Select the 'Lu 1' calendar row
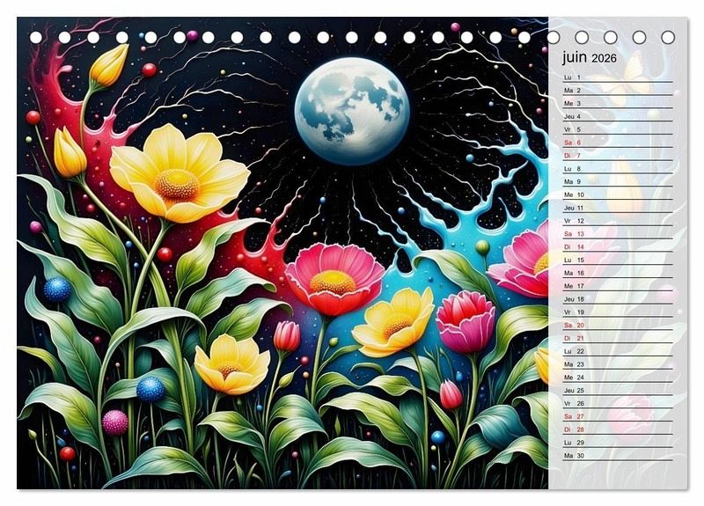 coord(619,77)
